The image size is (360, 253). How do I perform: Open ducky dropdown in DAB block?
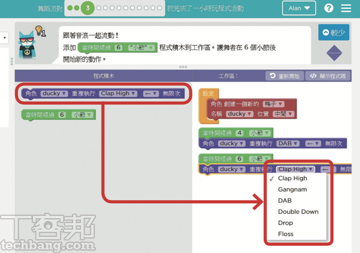click(232, 143)
